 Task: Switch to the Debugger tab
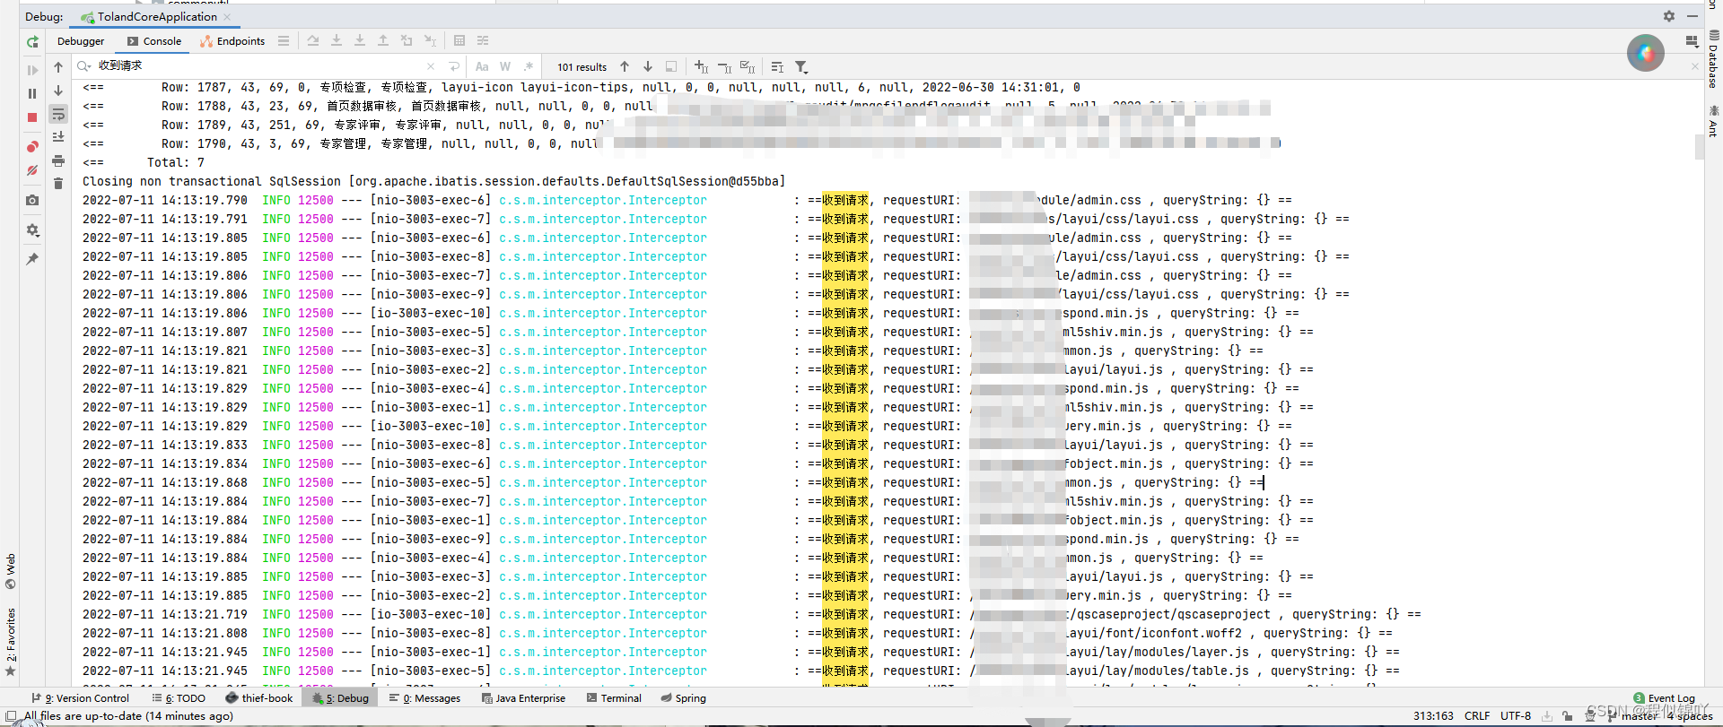[81, 41]
